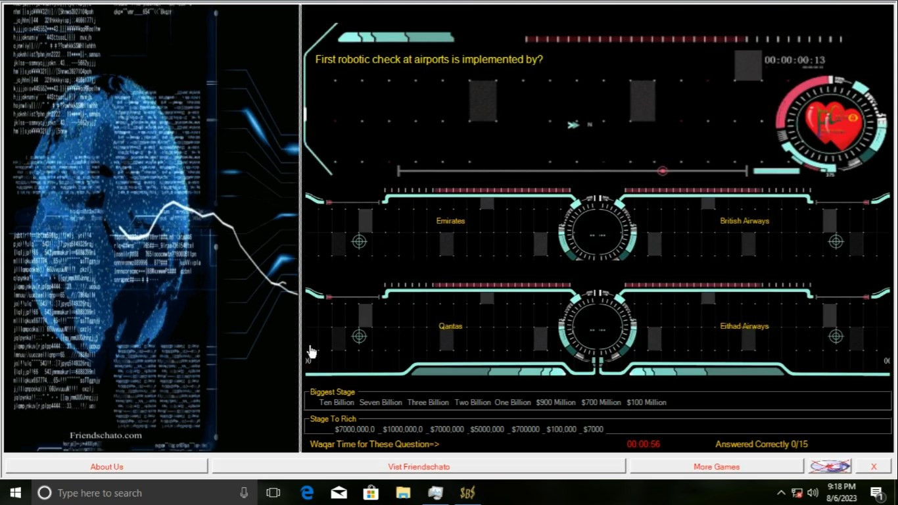This screenshot has width=898, height=505.
Task: Open the $B$ game icon in taskbar
Action: [467, 493]
